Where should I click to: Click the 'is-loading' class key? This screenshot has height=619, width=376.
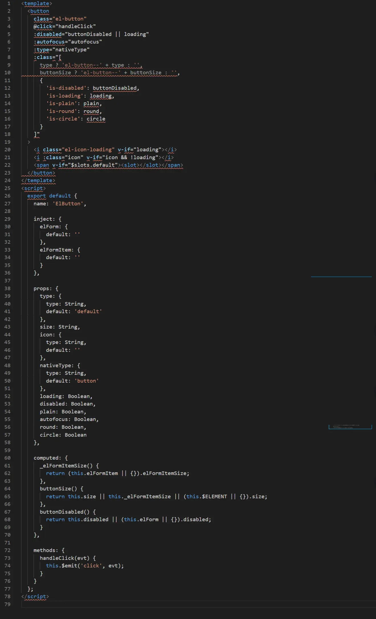click(65, 96)
